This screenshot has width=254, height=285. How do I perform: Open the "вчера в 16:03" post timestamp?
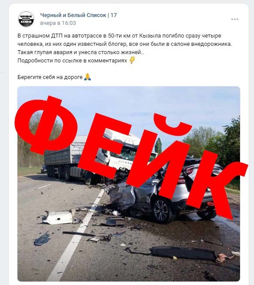coord(58,23)
